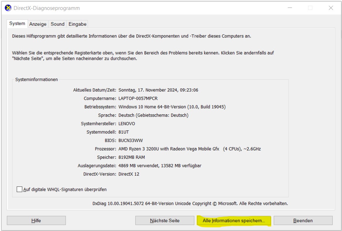
Task: Click the 'DirectX-Version:' label
Action: [x=100, y=174]
